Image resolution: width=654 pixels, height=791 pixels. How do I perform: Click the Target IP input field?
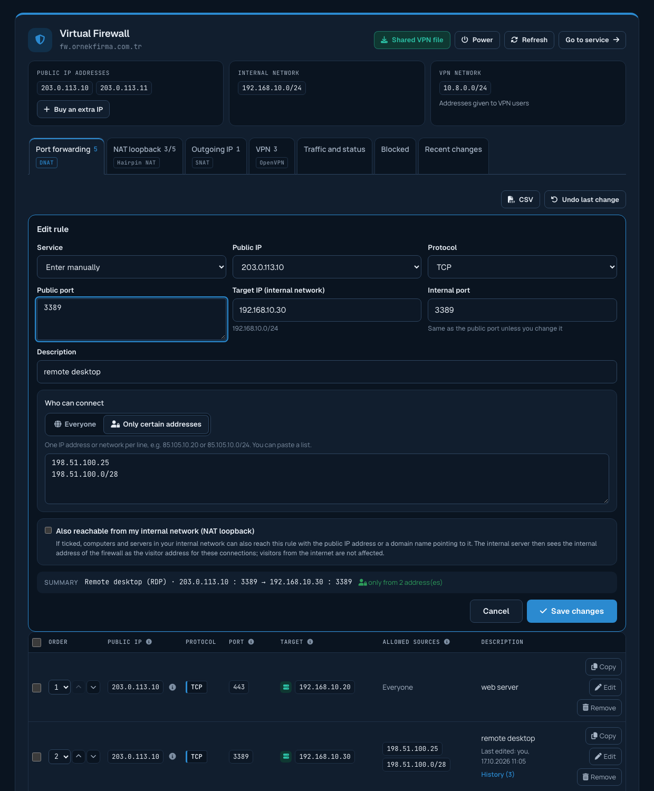[327, 310]
